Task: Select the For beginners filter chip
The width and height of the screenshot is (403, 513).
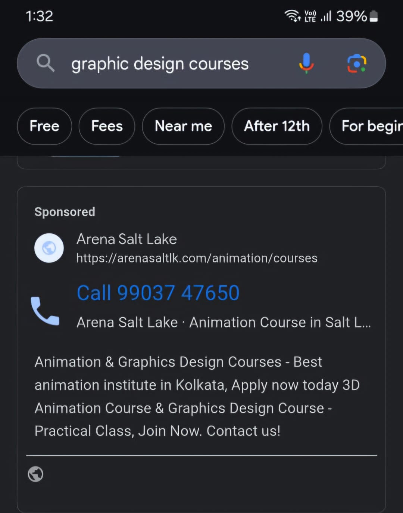Action: (366, 126)
